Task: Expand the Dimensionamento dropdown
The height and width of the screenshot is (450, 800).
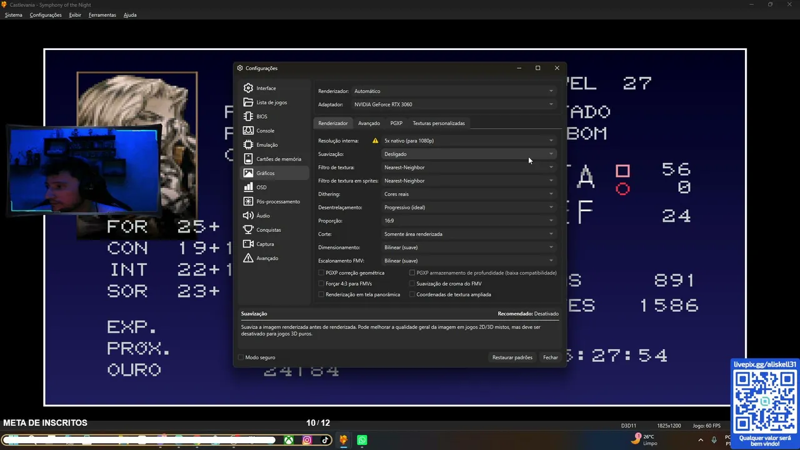Action: [x=469, y=247]
